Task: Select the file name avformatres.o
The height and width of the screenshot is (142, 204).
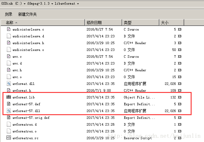Action: pyautogui.click(x=24, y=131)
